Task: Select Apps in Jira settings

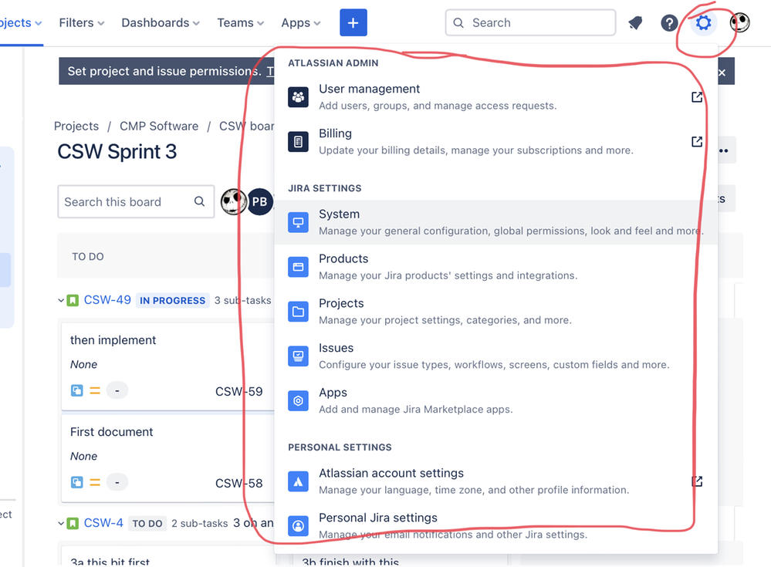Action: point(495,401)
